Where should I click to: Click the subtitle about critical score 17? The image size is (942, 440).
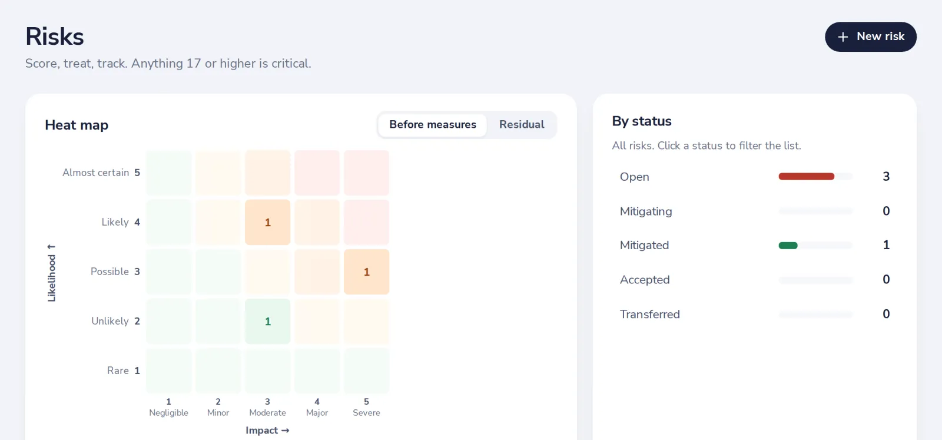point(168,64)
